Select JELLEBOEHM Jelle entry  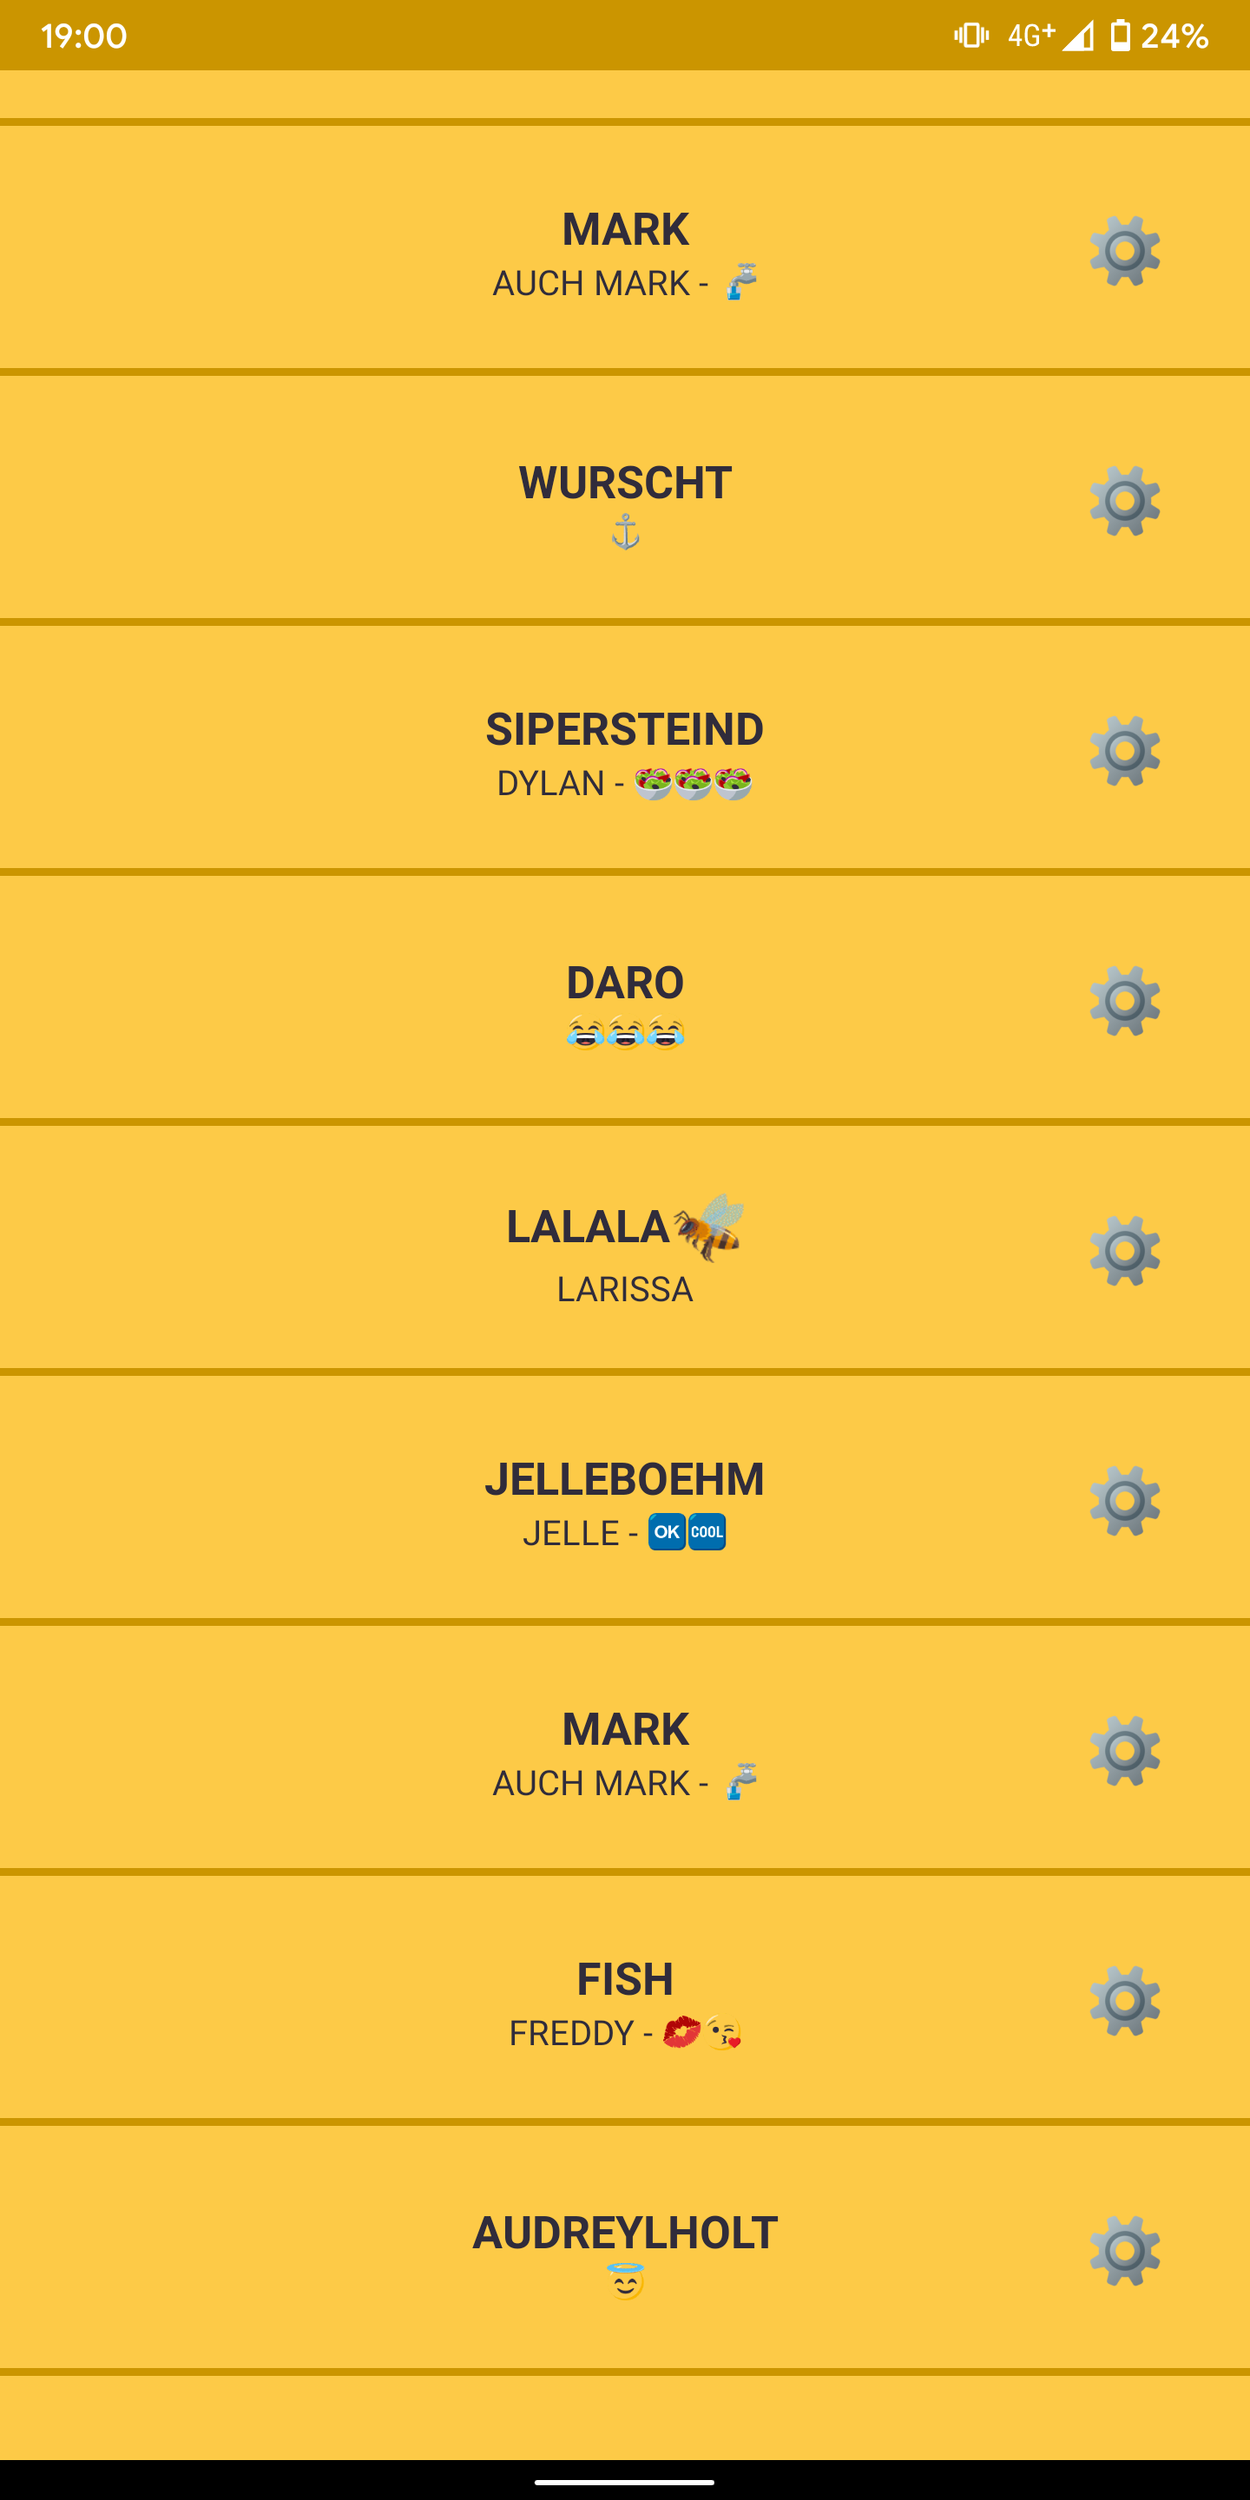tap(625, 1498)
